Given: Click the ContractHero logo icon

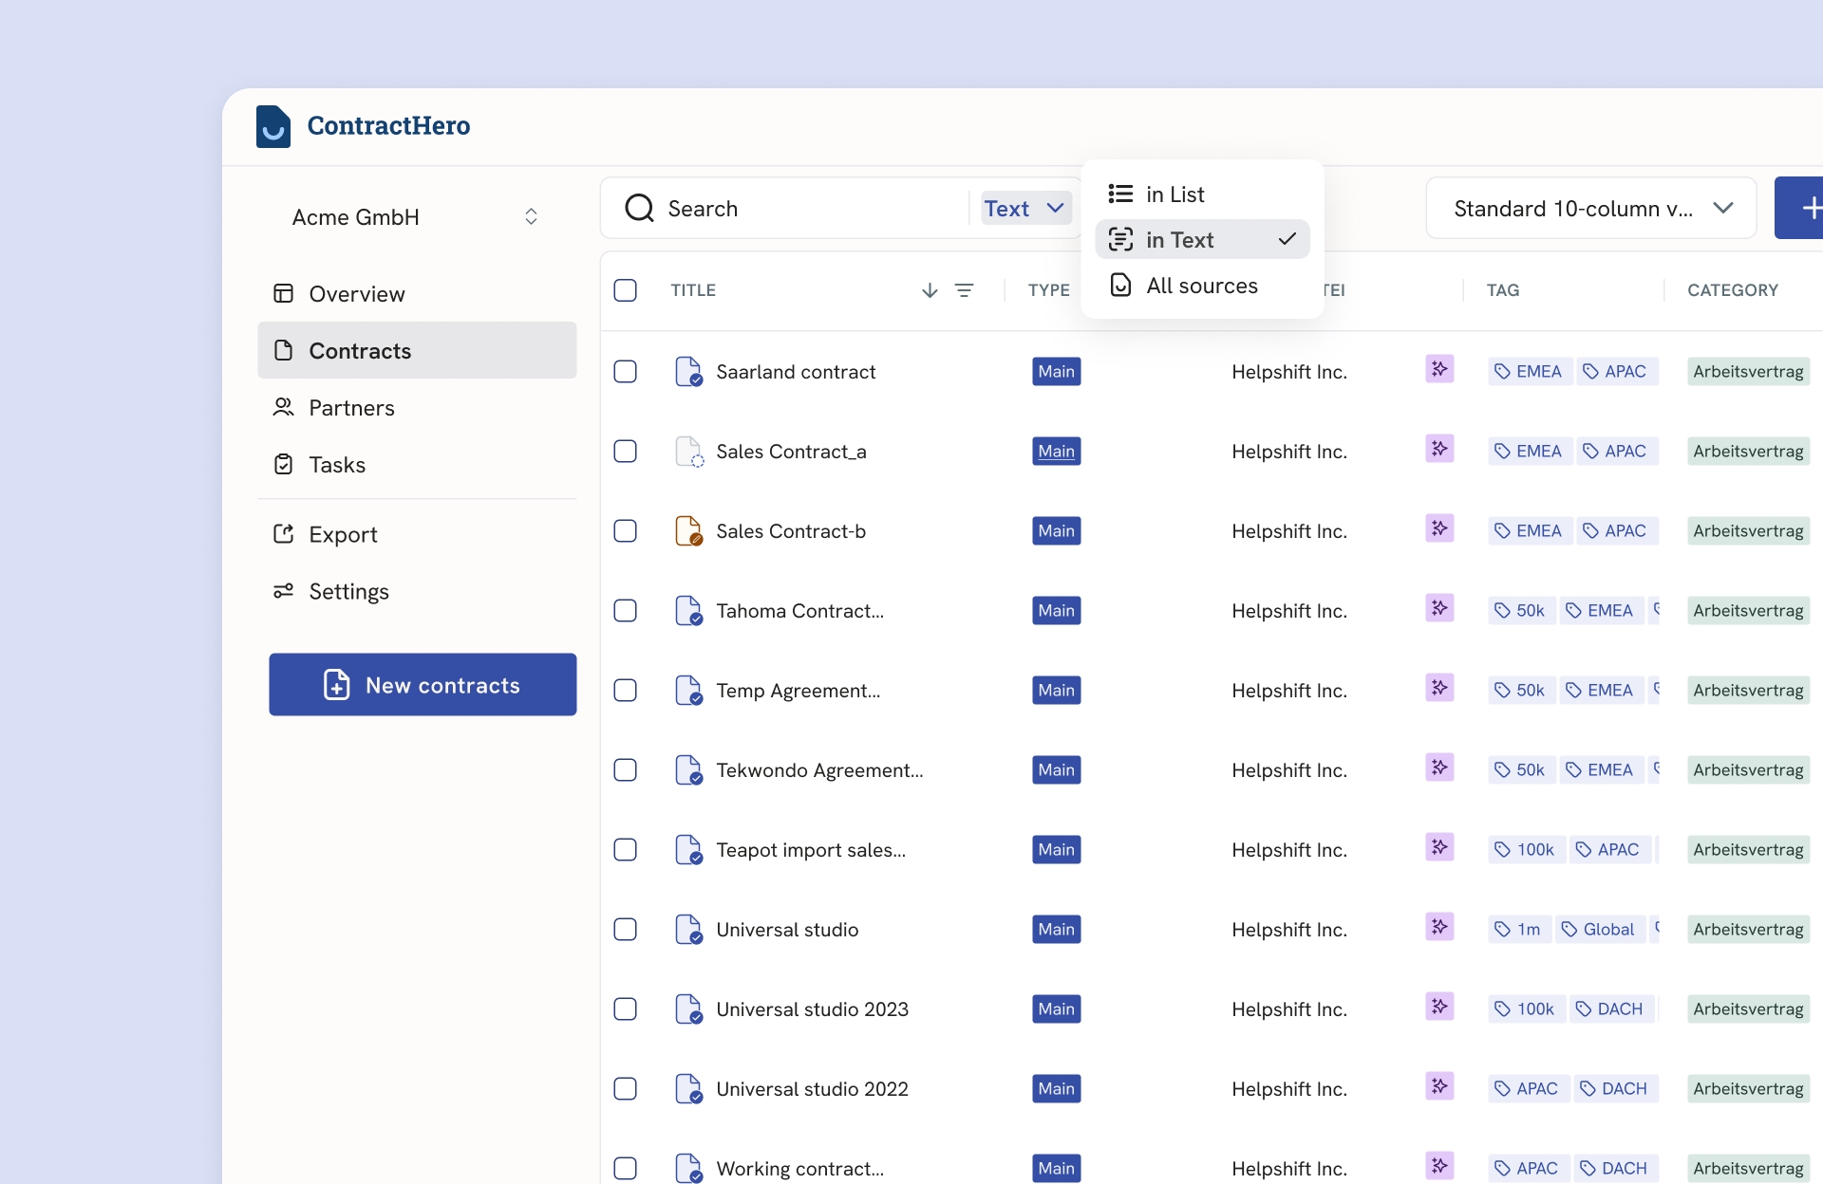Looking at the screenshot, I should 273,126.
